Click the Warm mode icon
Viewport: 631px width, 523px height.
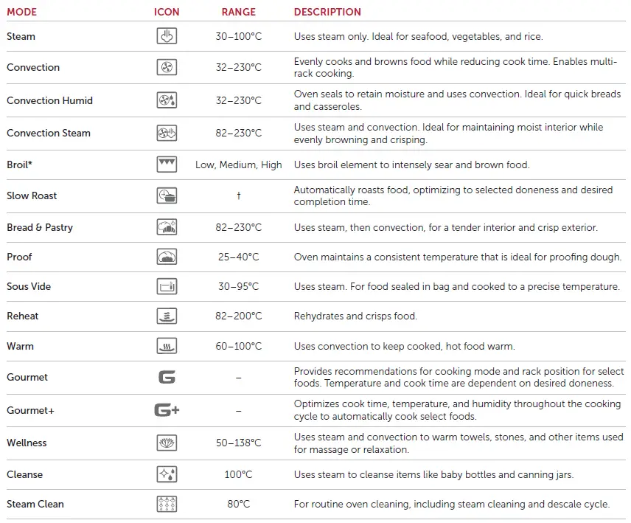click(167, 346)
